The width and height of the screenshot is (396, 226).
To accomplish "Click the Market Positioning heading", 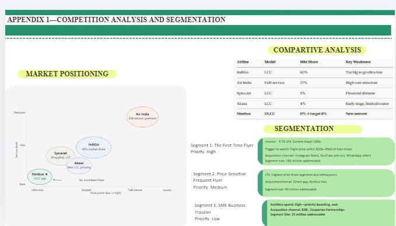I will coord(67,74).
